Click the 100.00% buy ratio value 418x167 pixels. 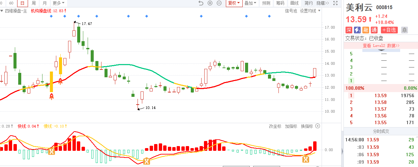pos(355,88)
